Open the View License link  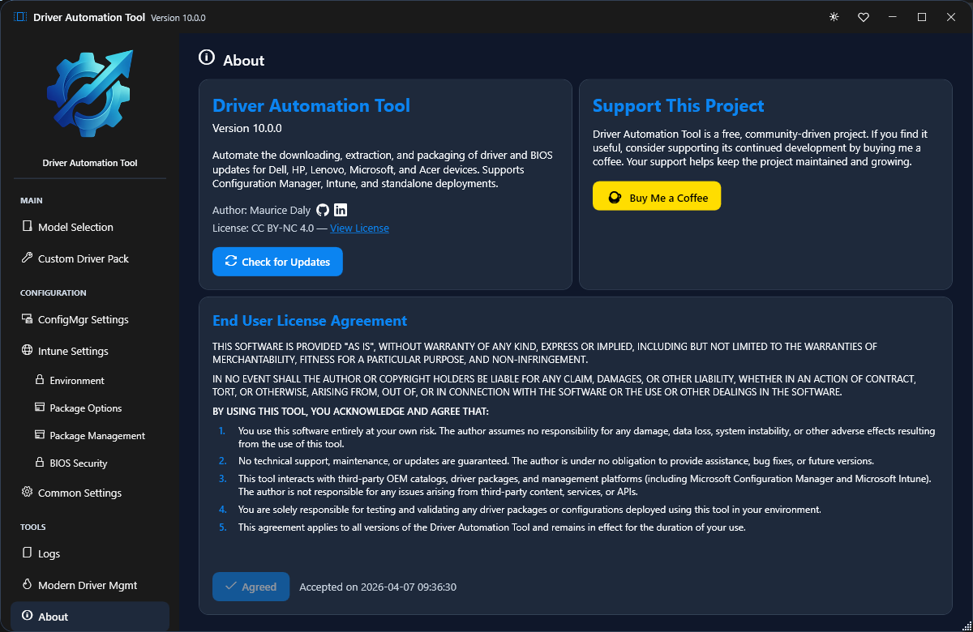359,228
